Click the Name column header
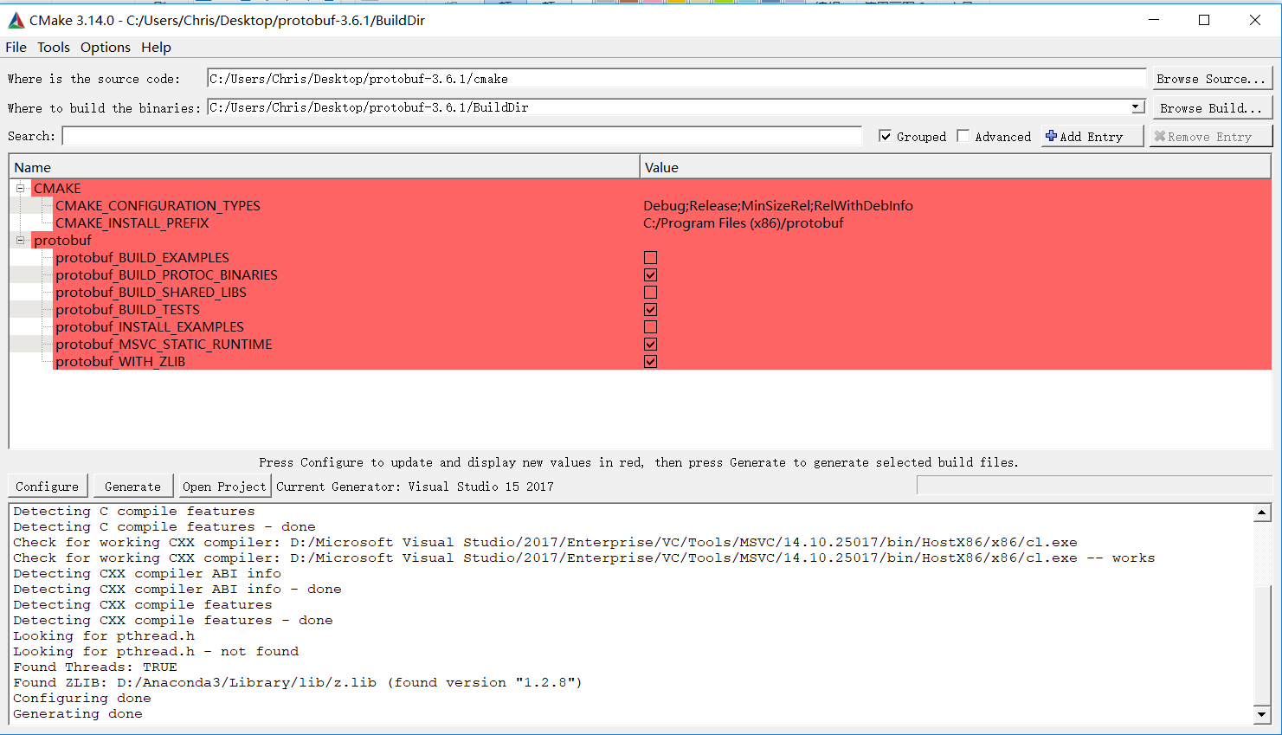Viewport: 1282px width, 735px height. point(324,167)
